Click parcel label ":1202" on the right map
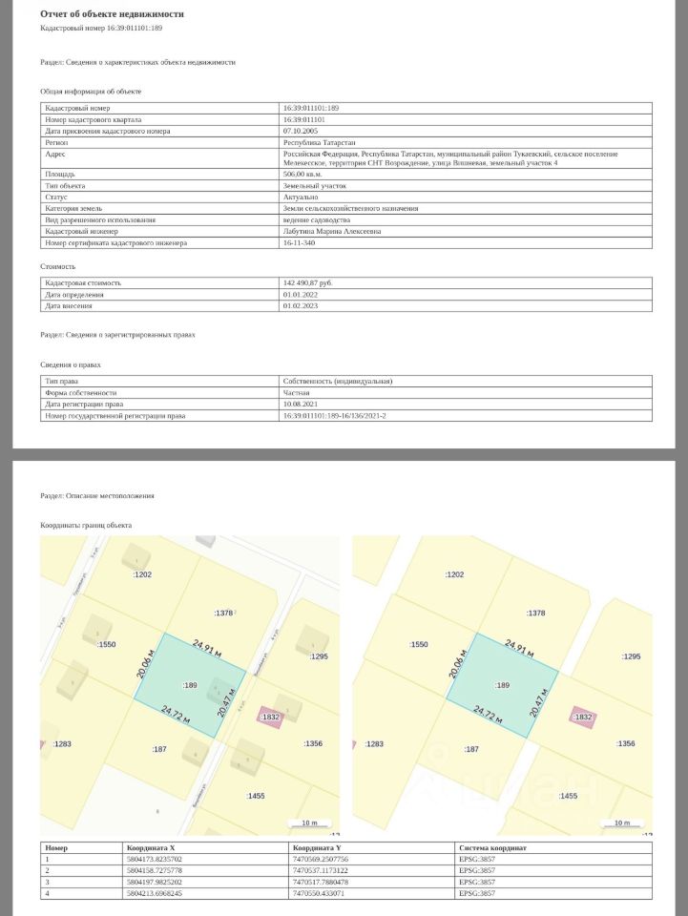 [x=454, y=574]
